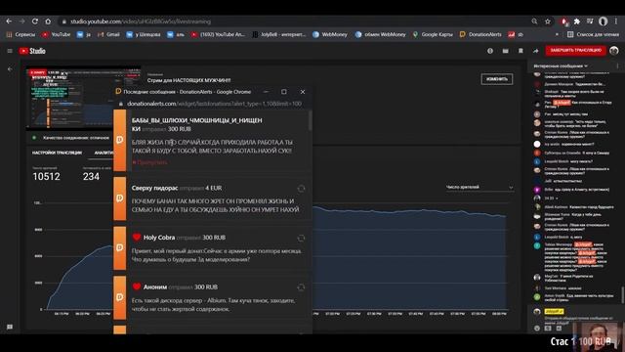Viewport: 625px width, 352px height.
Task: Expand the Интересные сообщения chat filter
Action: click(x=561, y=66)
